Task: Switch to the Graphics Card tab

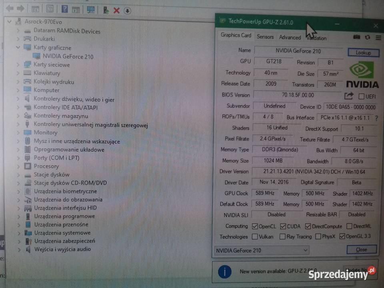Action: coord(236,35)
